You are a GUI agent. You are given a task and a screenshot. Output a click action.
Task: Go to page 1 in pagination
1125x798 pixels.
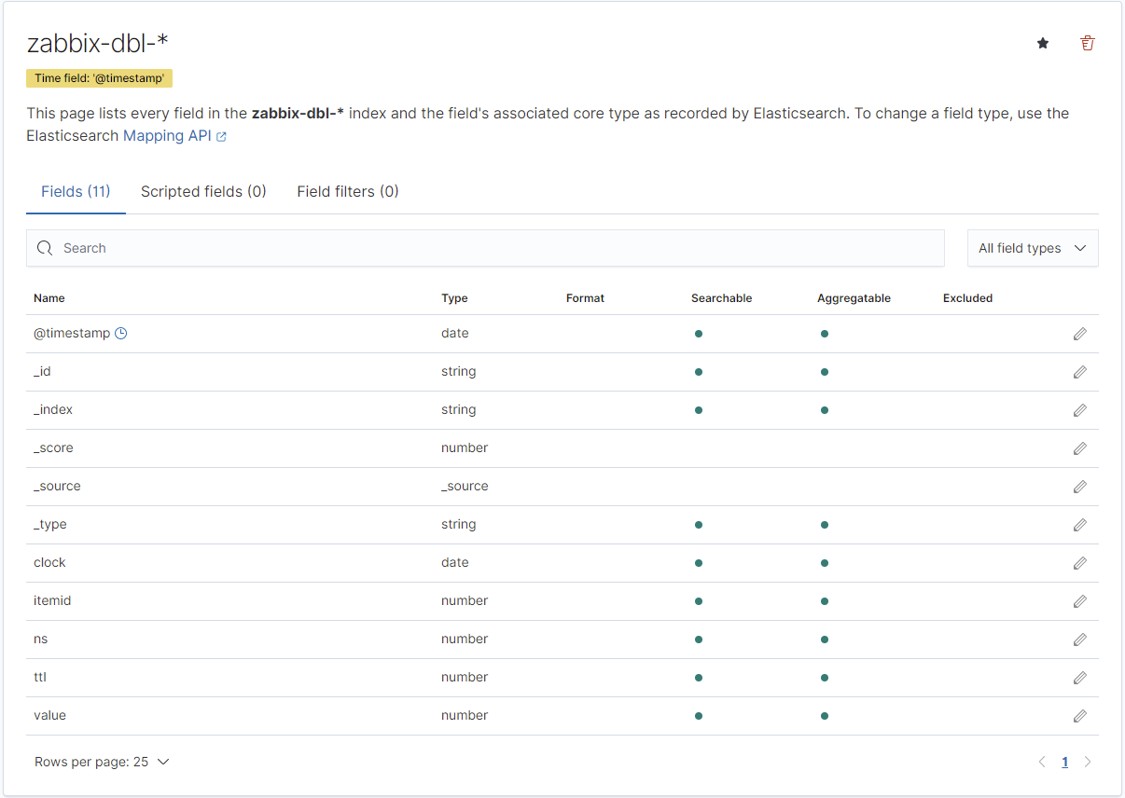tap(1064, 762)
